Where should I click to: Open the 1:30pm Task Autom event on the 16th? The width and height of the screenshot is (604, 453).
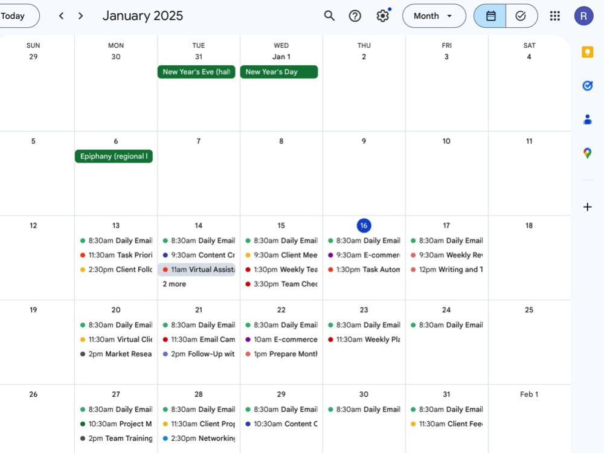364,269
